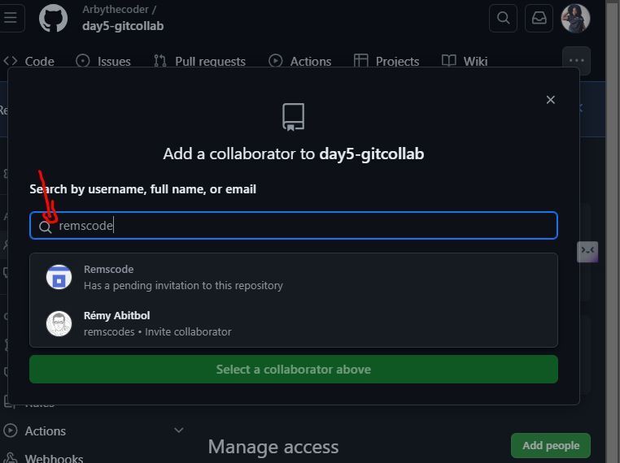
Task: Open the Wiki tab
Action: pos(465,61)
